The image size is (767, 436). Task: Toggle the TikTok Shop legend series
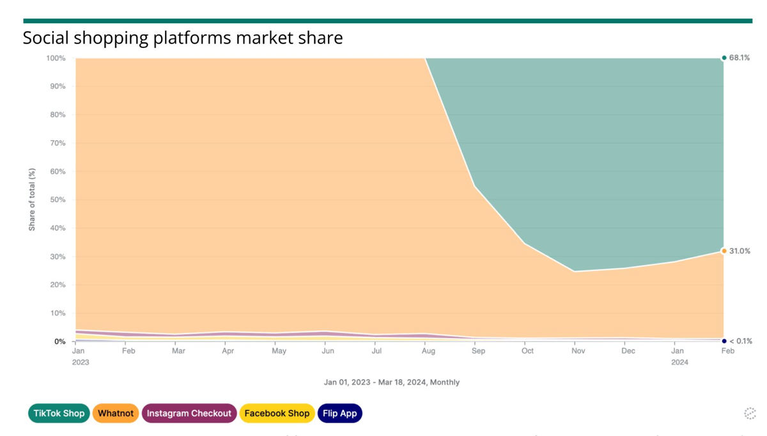[59, 414]
